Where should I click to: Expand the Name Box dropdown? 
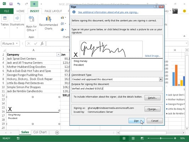[17, 43]
